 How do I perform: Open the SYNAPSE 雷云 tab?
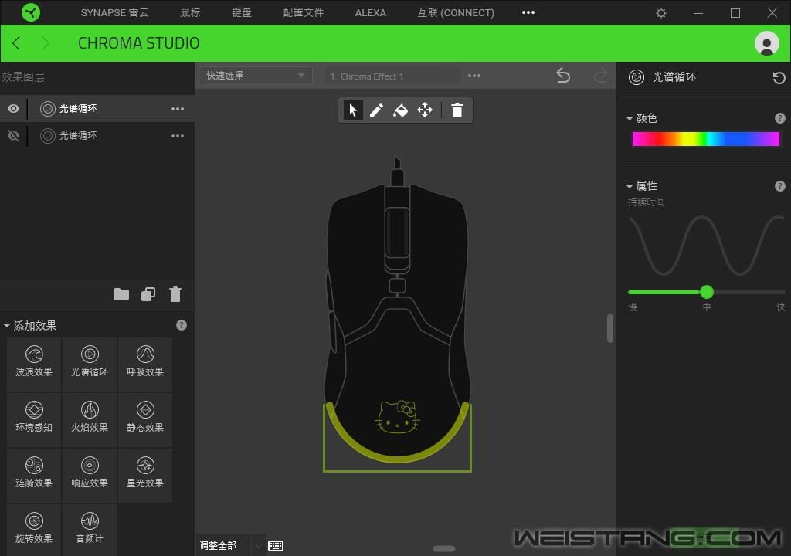(x=114, y=12)
